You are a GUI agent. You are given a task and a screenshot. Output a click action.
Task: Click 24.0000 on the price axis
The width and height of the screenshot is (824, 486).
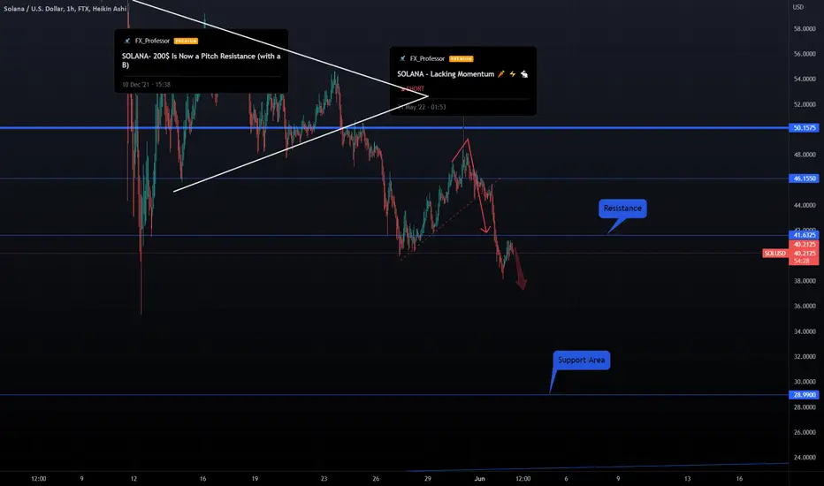pyautogui.click(x=805, y=458)
